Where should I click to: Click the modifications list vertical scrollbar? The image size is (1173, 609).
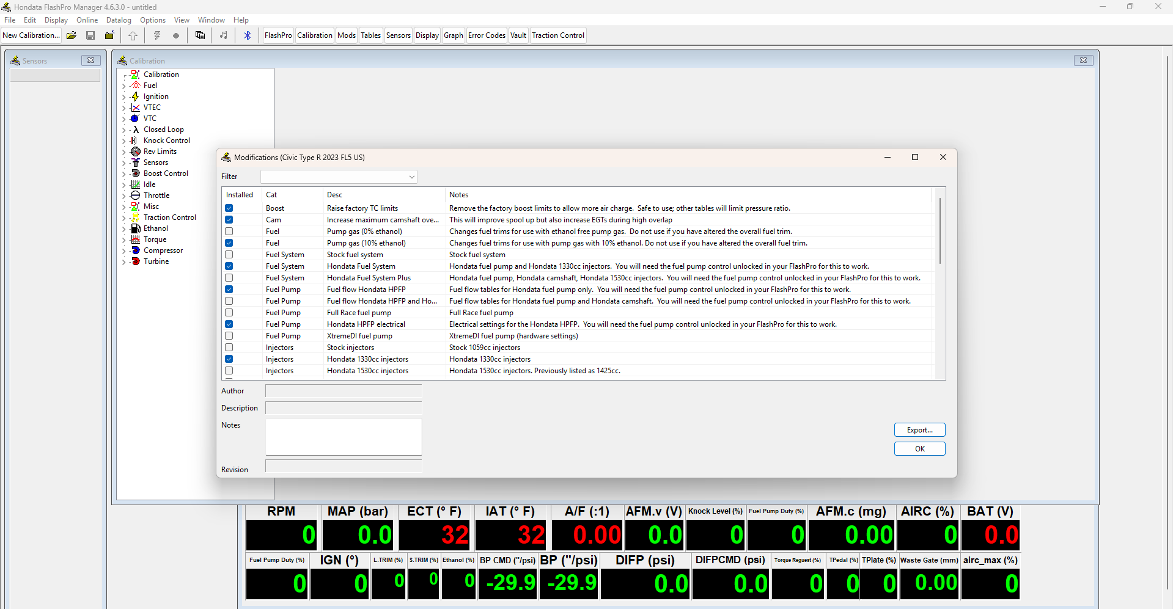tap(940, 231)
